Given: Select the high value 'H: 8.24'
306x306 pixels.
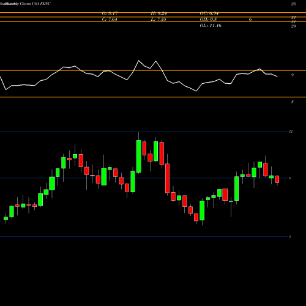Looking at the screenshot, I should [x=159, y=13].
